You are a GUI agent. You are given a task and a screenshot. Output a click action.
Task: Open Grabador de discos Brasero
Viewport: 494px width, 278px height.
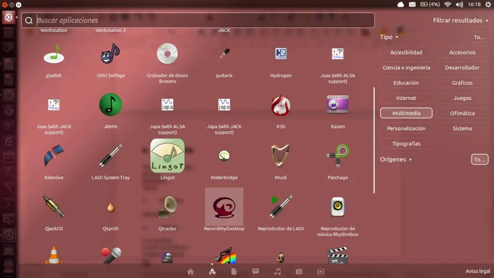tap(167, 54)
